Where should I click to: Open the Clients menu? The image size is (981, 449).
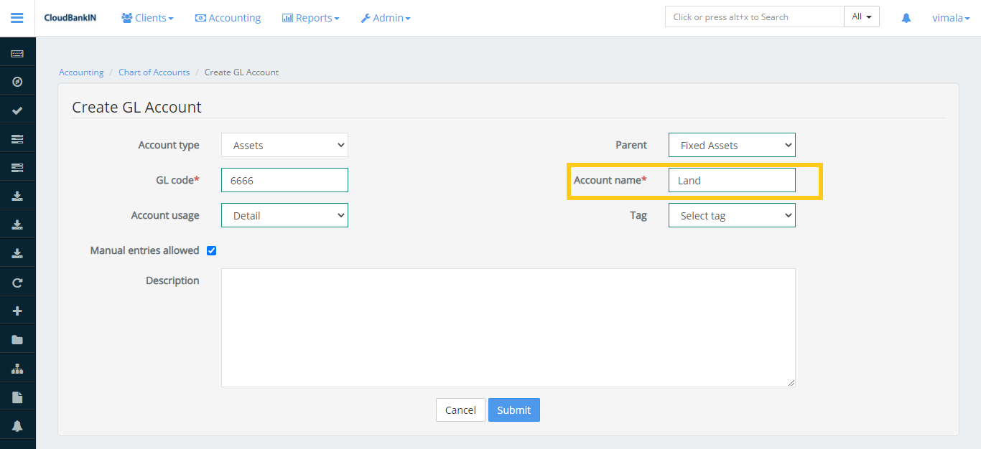(147, 18)
